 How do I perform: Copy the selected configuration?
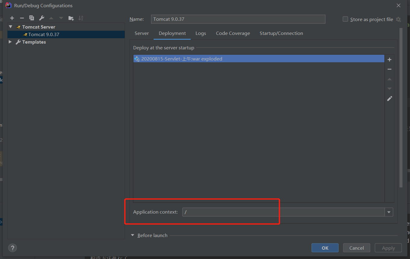tap(32, 18)
